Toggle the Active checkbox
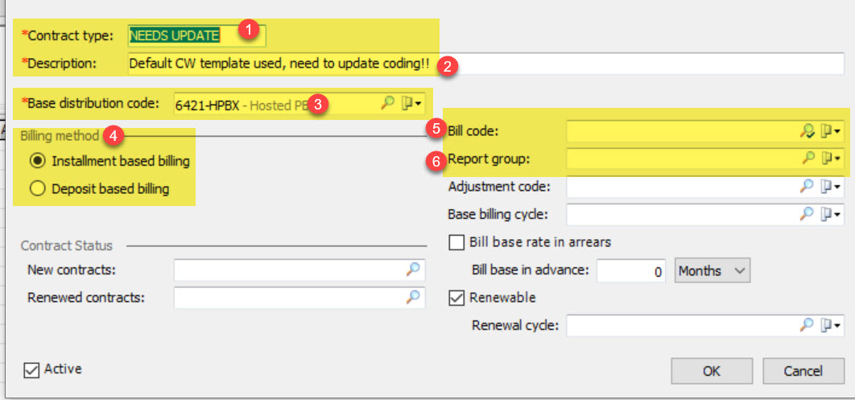The image size is (855, 400). coord(31,369)
